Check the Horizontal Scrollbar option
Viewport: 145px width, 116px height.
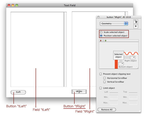[104, 78]
